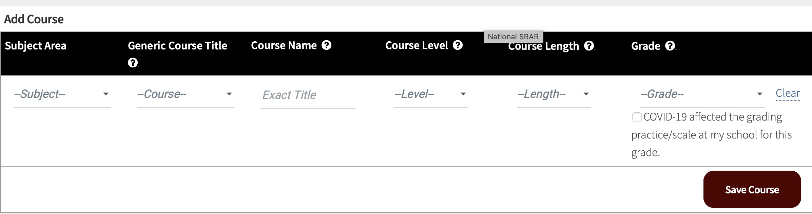Click the Subject Area column header
The image size is (812, 214).
pos(36,46)
